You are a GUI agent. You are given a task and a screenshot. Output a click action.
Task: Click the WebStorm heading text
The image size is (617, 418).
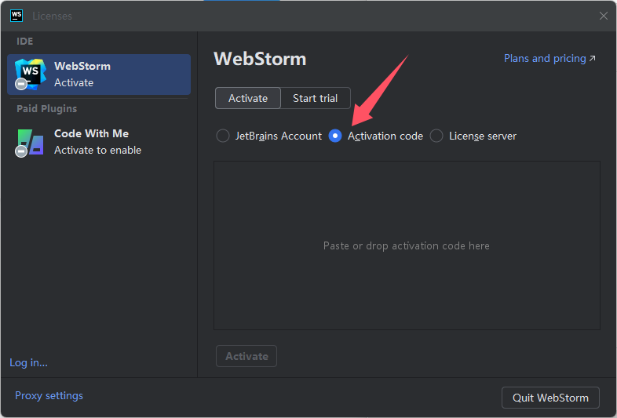pos(260,59)
